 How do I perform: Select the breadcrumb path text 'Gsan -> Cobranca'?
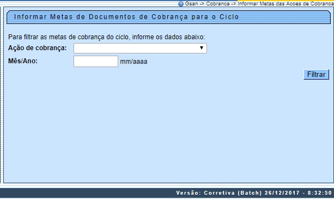click(207, 4)
